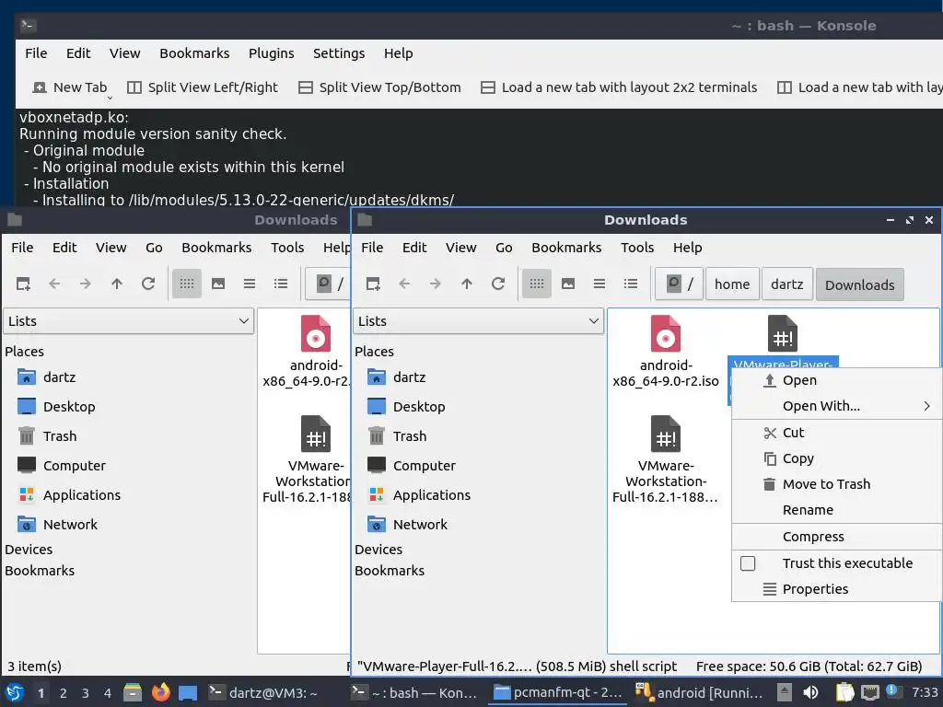
Task: Open Properties from the context menu
Action: pyautogui.click(x=836, y=589)
